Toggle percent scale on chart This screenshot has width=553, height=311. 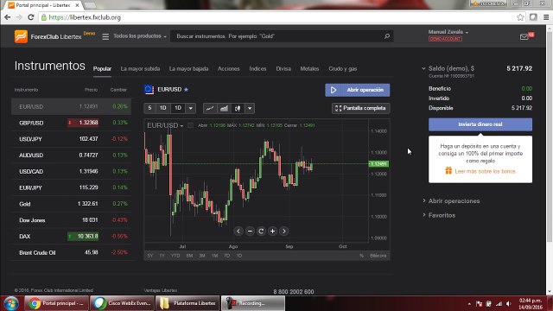pos(361,256)
